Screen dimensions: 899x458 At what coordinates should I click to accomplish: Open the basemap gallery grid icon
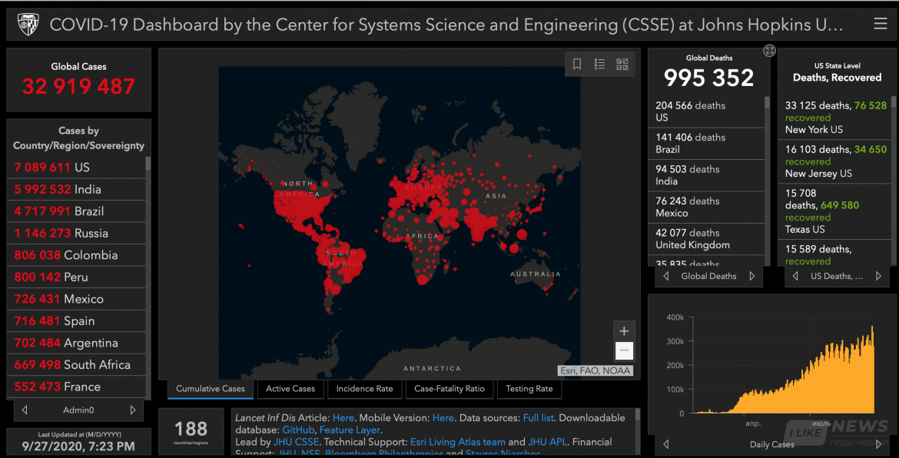coord(622,65)
